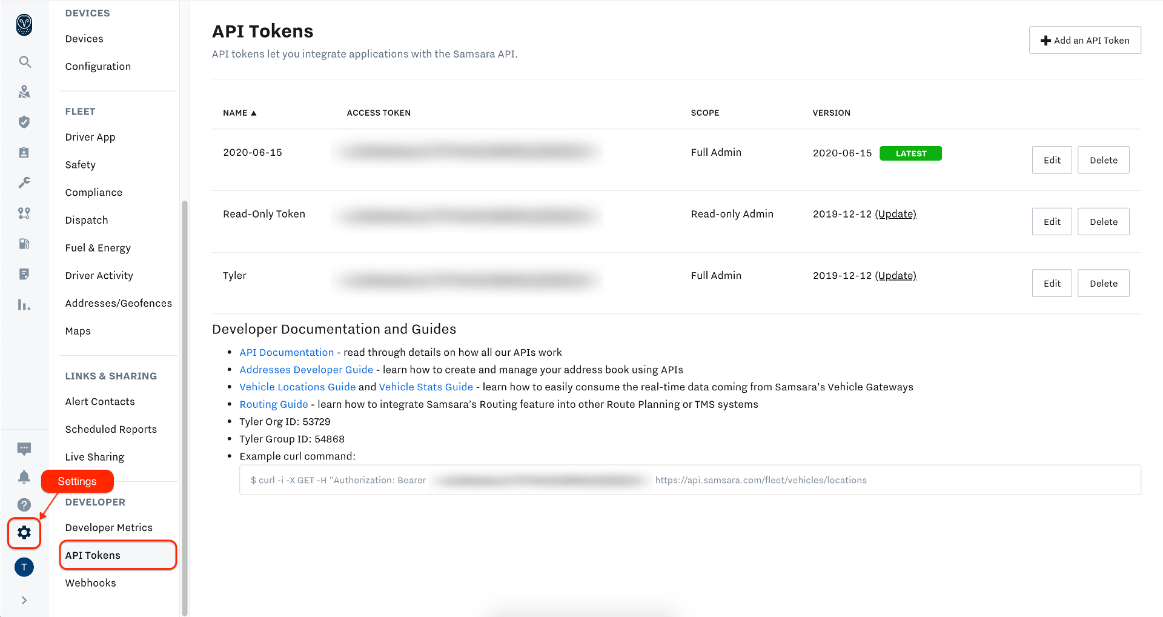
Task: Click the Read-only Admin scope cell
Action: tap(732, 214)
